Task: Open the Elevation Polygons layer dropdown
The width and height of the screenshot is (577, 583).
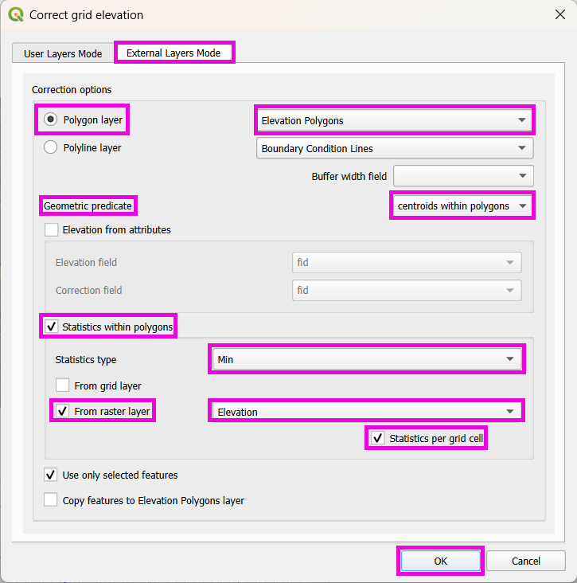Action: (x=394, y=121)
